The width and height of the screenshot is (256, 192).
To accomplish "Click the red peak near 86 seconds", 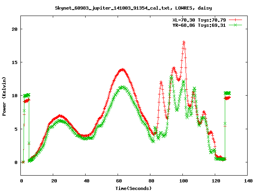I will coord(161,82).
